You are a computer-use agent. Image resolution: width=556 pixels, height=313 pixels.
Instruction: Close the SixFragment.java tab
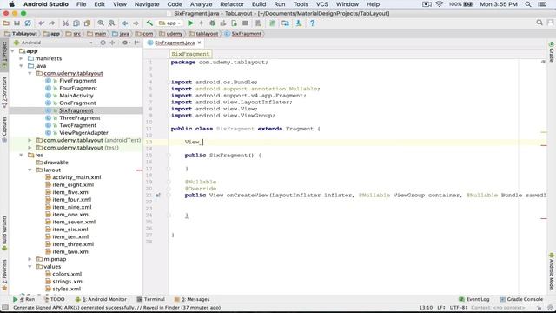199,43
